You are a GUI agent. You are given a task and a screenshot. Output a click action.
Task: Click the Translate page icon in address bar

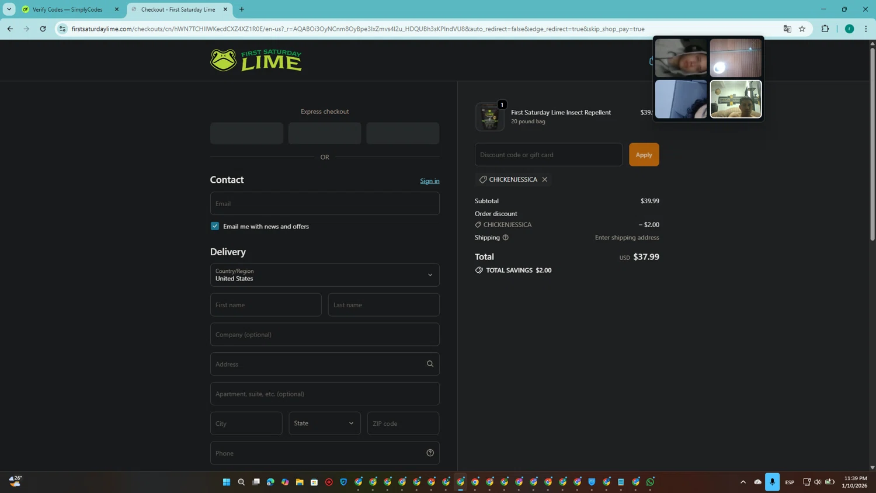[787, 29]
